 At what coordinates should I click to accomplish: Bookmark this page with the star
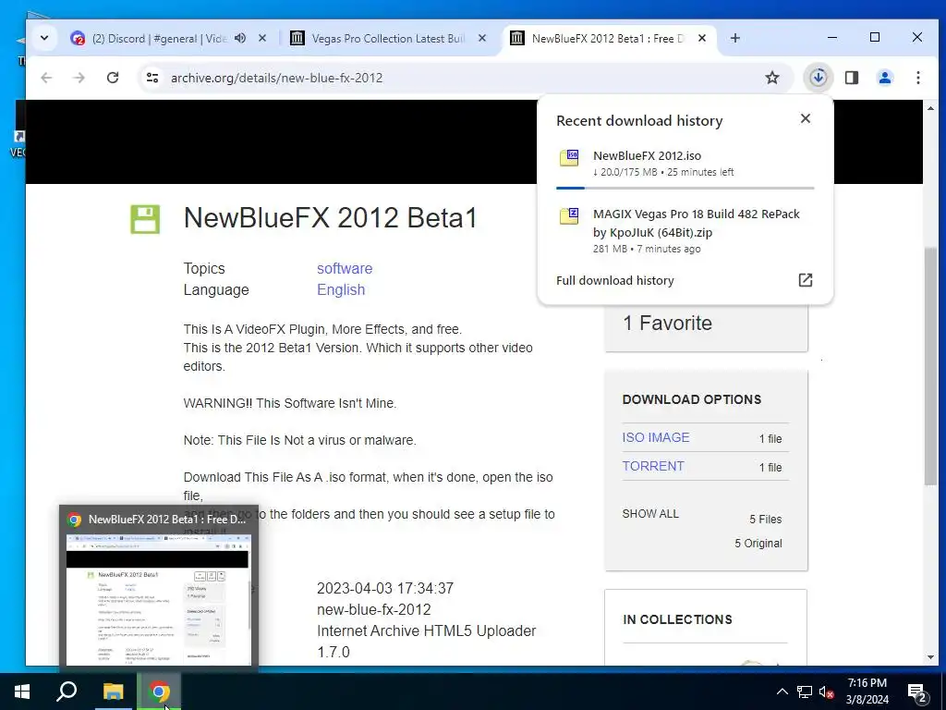pos(772,78)
